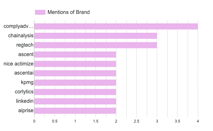The height and width of the screenshot is (131, 213).
Task: Select the ascentai bar
Action: [x=75, y=73]
